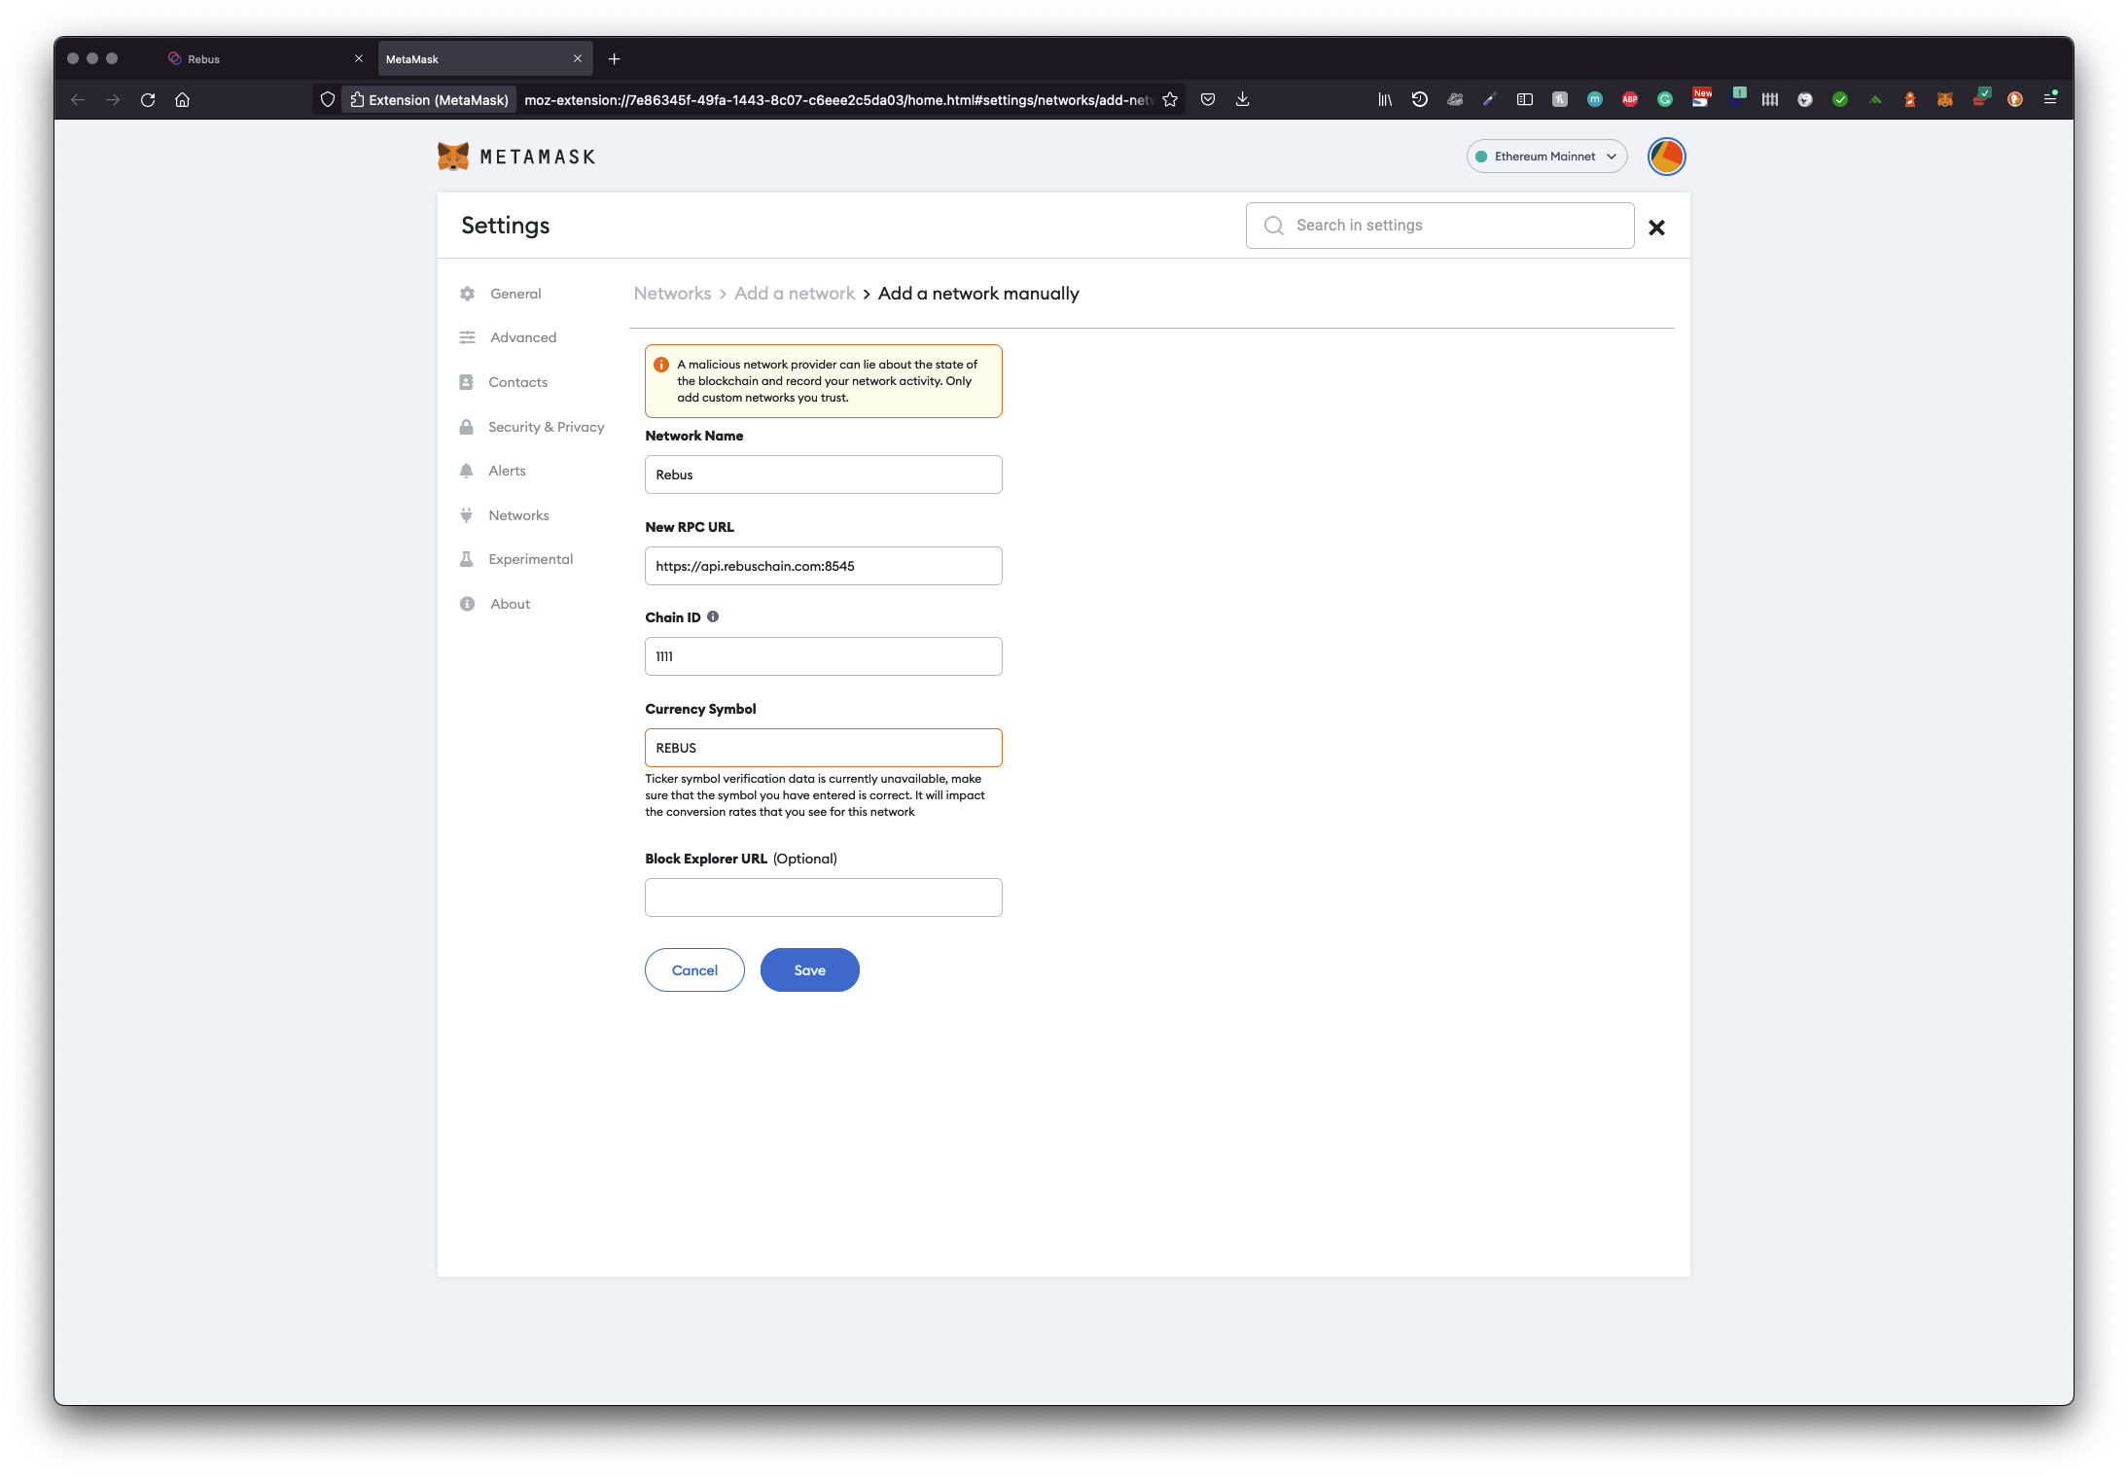Image resolution: width=2128 pixels, height=1477 pixels.
Task: Close the MetaMask browser tab
Action: [578, 59]
